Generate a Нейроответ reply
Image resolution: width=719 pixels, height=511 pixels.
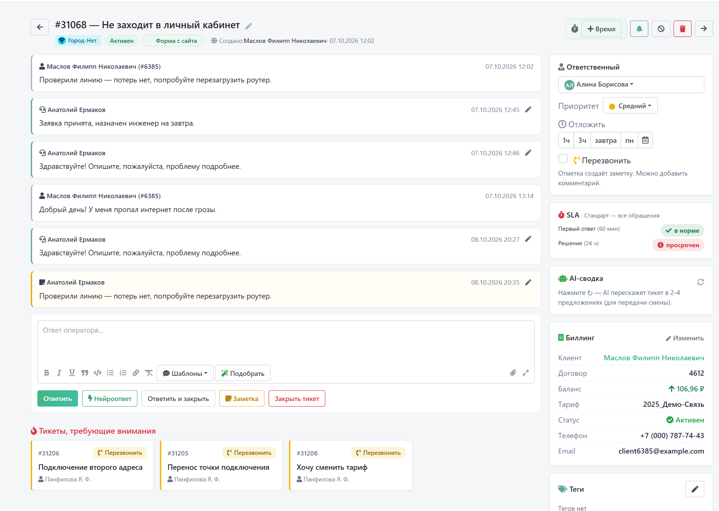click(110, 398)
